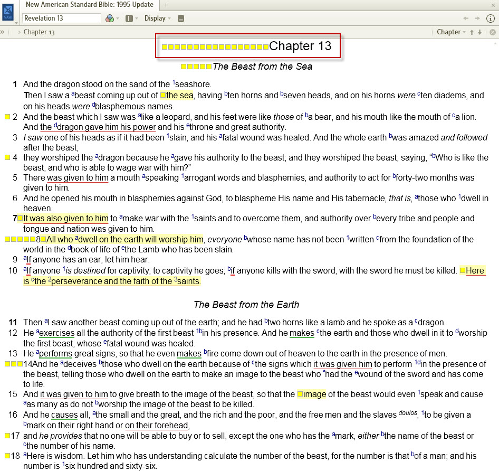Go forward with the right arrow icon

477,18
